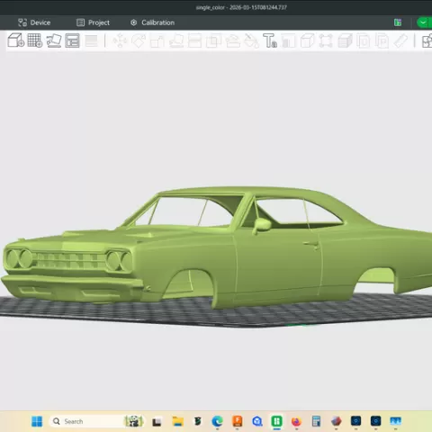Click the Add model cube icon
The image size is (432, 432).
[16, 40]
